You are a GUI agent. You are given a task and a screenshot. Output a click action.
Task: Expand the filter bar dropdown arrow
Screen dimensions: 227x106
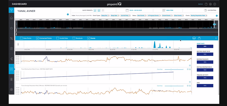tap(217, 16)
